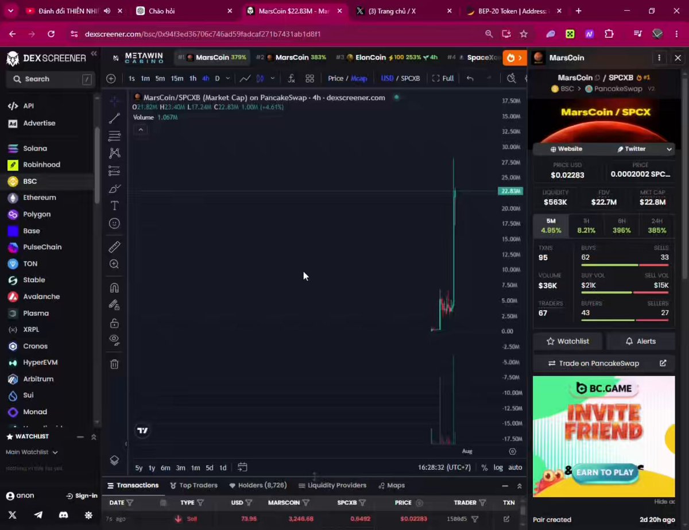Open the Fibonacci retracement tool
Screen dimensions: 689x530
(114, 136)
